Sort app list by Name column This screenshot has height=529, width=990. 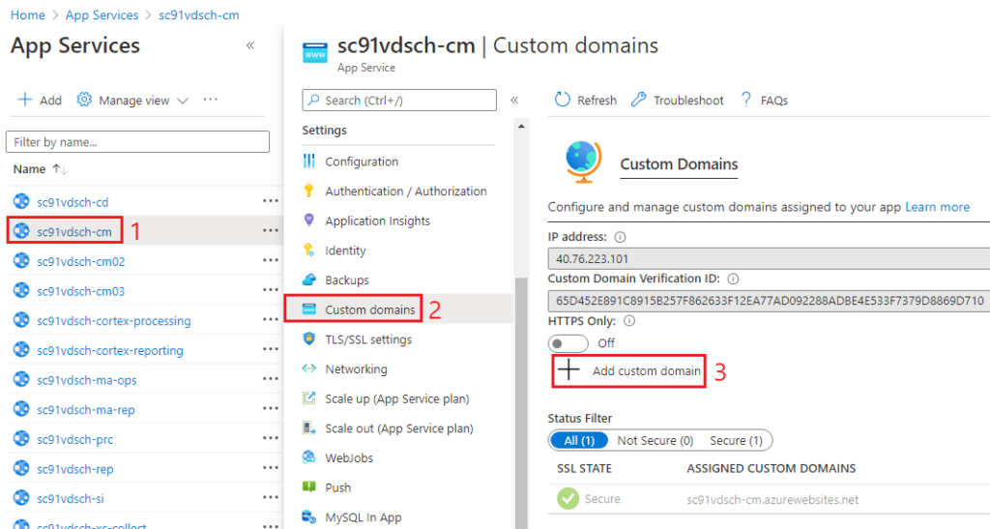tap(41, 169)
